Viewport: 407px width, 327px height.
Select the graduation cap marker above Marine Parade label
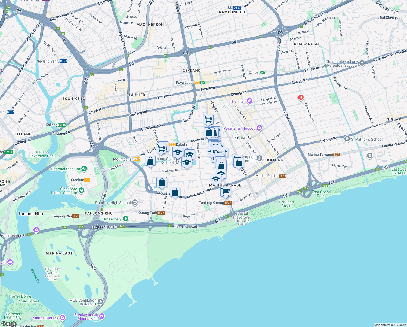[x=216, y=179]
